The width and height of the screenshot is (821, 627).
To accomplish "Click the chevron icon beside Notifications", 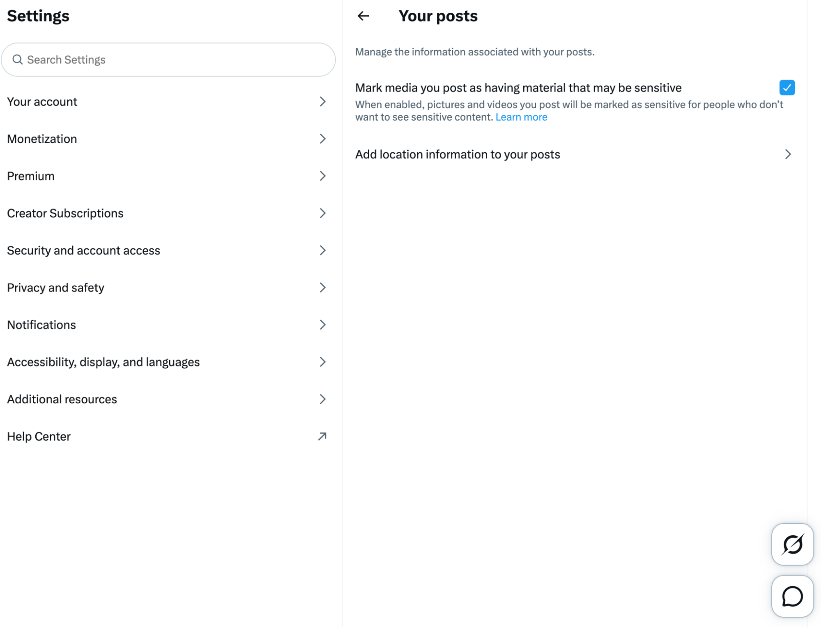I will 322,325.
